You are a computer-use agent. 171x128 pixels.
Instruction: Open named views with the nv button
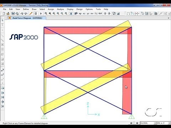pyautogui.click(x=92, y=14)
